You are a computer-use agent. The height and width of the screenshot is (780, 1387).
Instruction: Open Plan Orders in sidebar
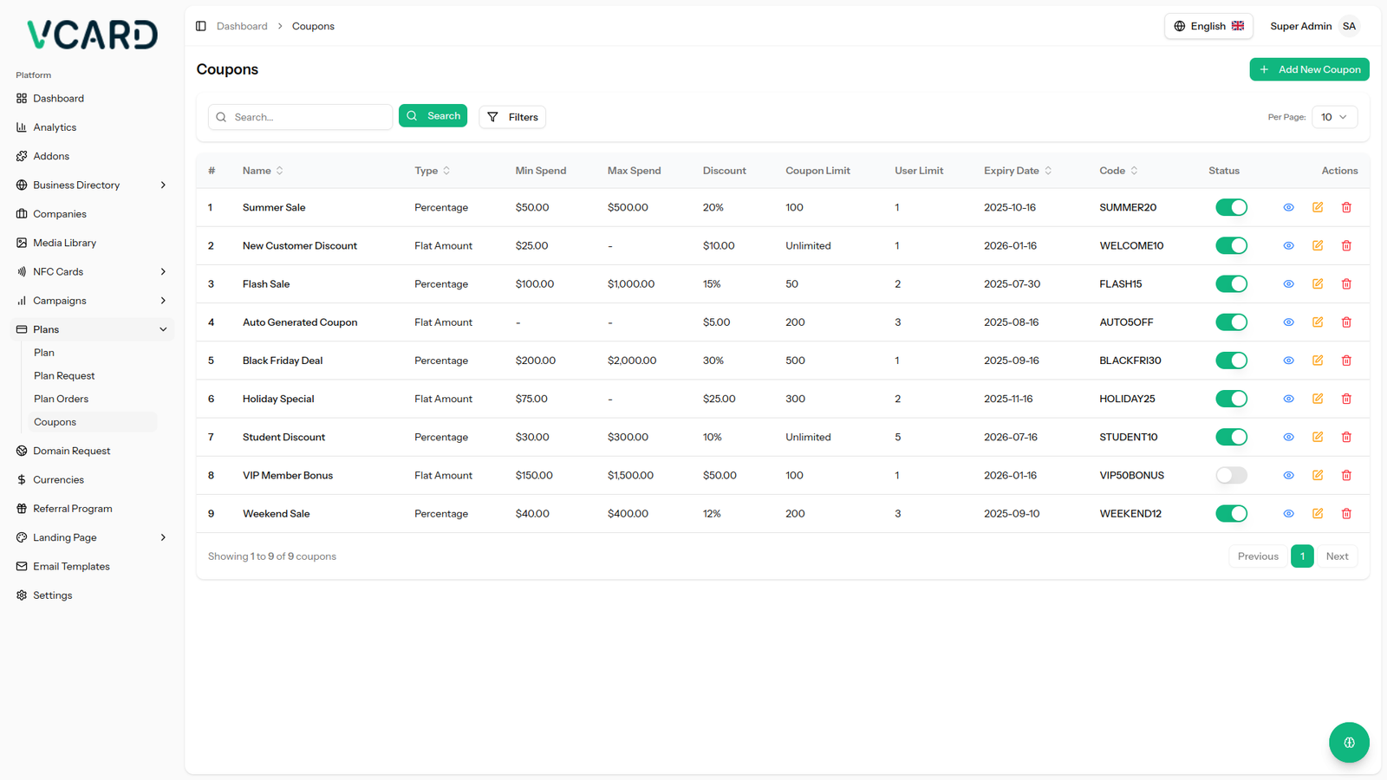click(x=61, y=399)
